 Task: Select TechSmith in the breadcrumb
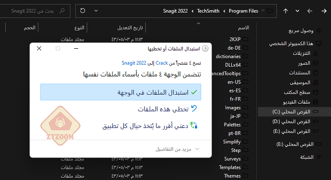click(208, 11)
